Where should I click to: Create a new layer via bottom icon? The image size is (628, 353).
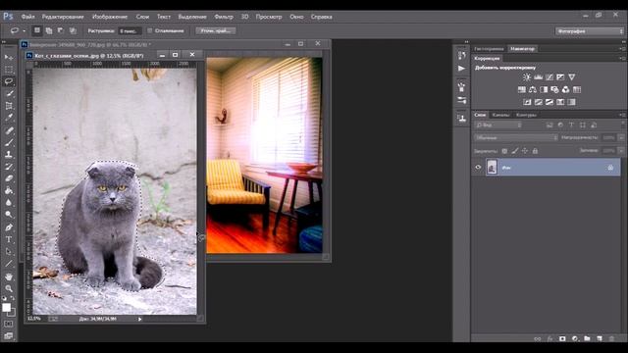point(600,338)
